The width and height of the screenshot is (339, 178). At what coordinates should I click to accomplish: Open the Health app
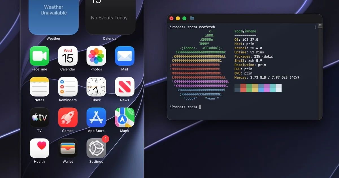[39, 148]
